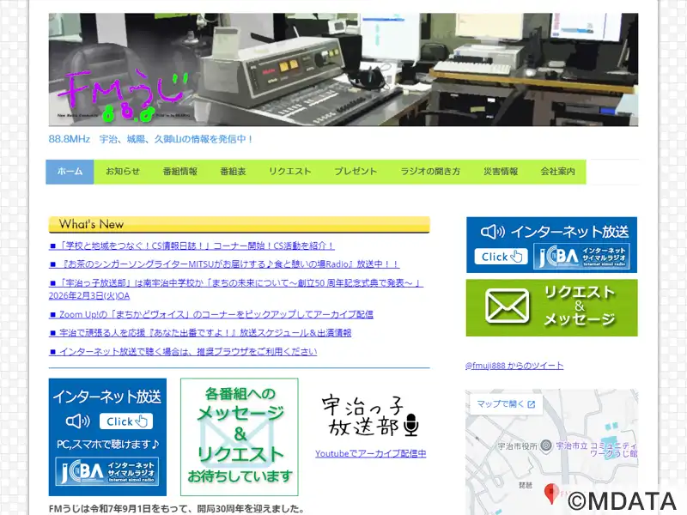Click the envelope icon on the green リクエスト banner
This screenshot has width=687, height=515.
pyautogui.click(x=507, y=306)
